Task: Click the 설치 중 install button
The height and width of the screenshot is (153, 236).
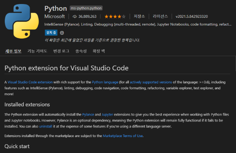Action: tap(51, 33)
